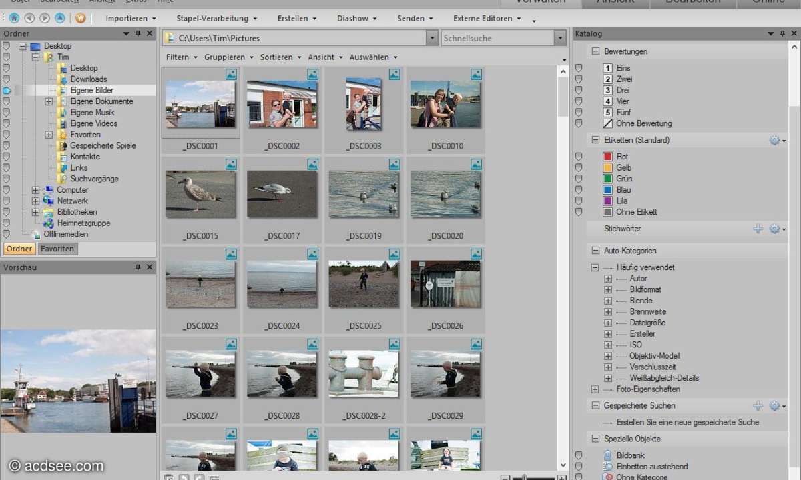This screenshot has height=480, width=801.
Task: Expand the Autor category node
Action: tap(608, 279)
